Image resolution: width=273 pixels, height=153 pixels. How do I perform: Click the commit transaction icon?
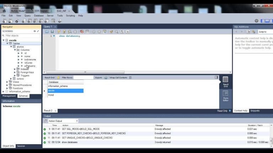click(94, 32)
